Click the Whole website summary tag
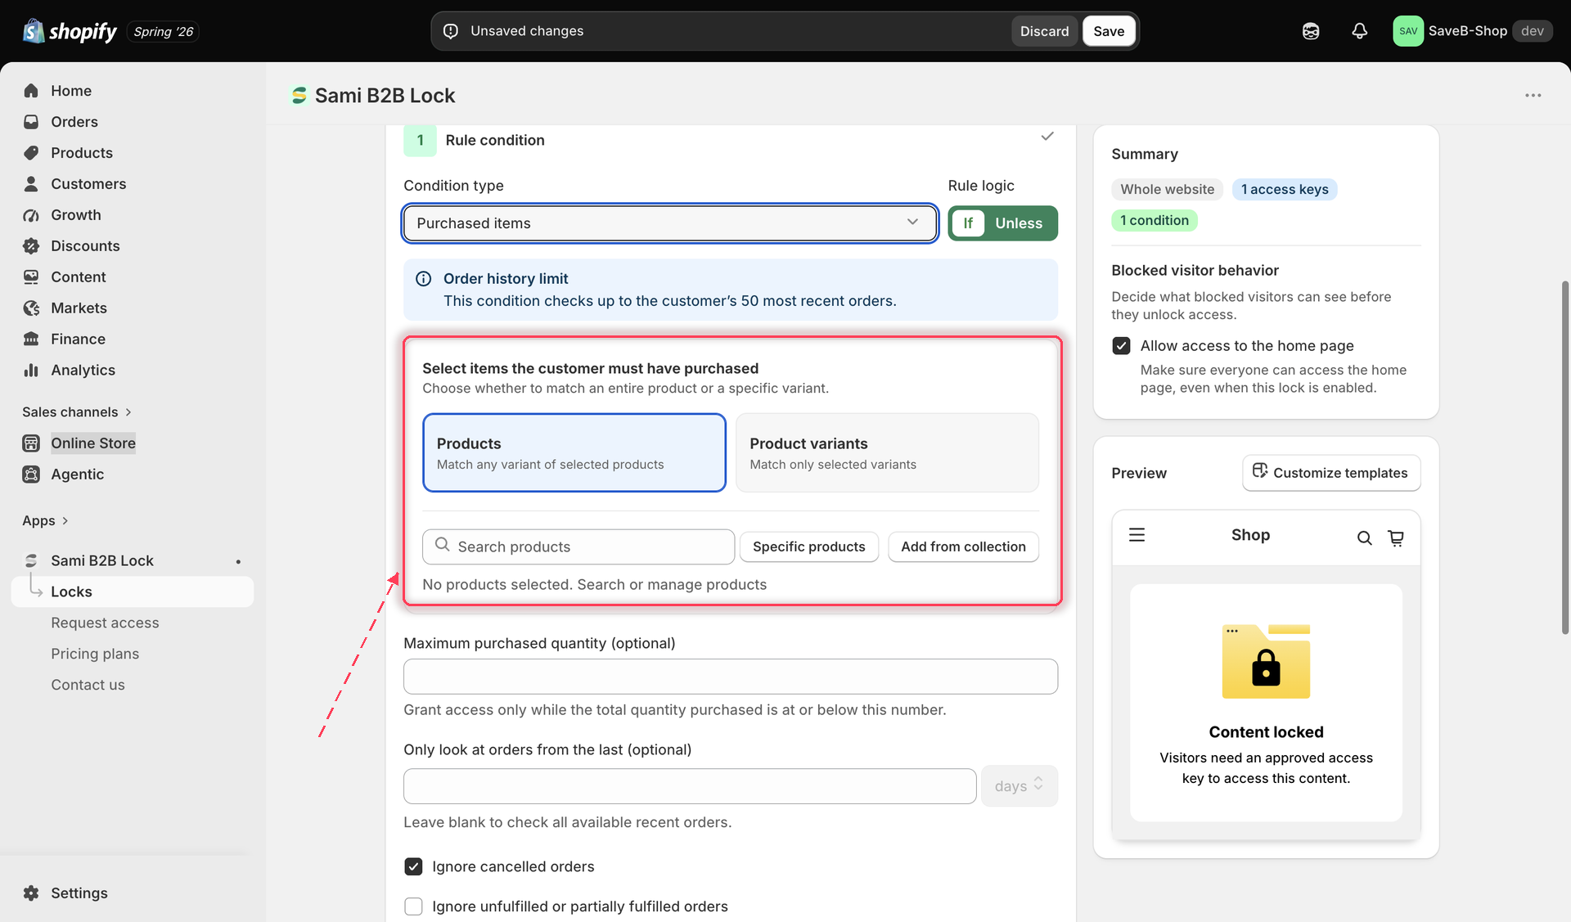Viewport: 1571px width, 922px height. (1167, 190)
